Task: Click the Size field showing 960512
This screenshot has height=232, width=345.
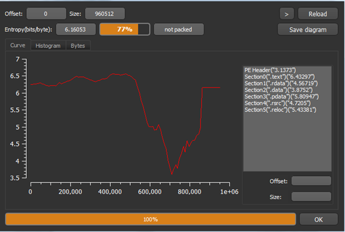Action: coord(105,14)
